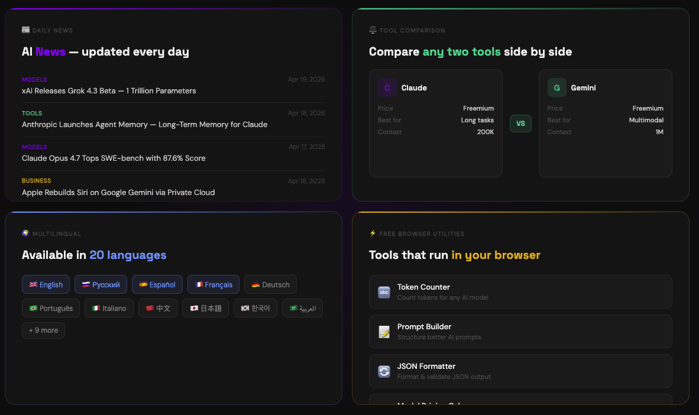Click the Spanish flag on Español
699x415 pixels.
(143, 284)
